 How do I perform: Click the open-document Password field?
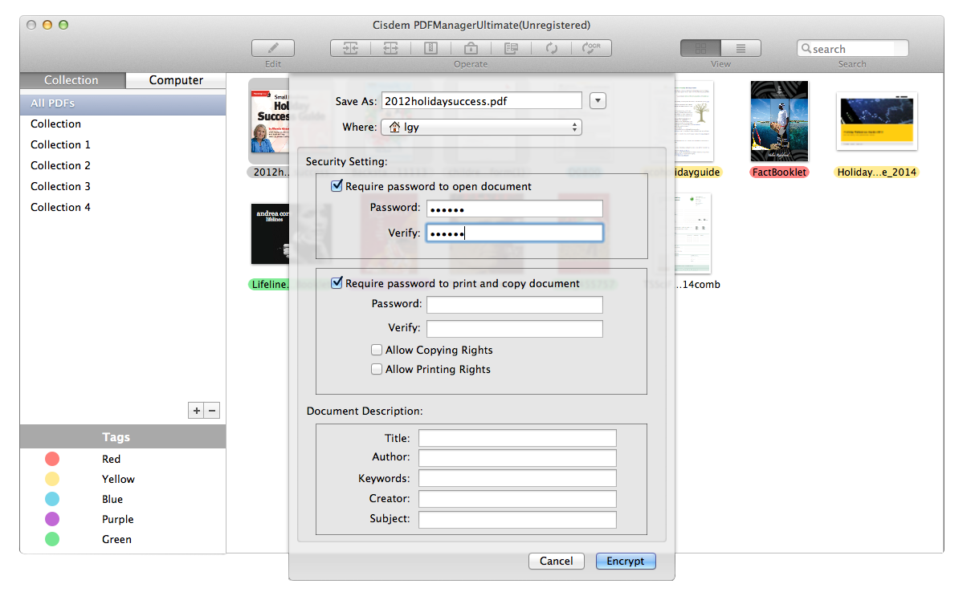coord(515,209)
